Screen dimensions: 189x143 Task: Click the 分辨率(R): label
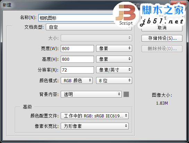[x=48, y=70]
